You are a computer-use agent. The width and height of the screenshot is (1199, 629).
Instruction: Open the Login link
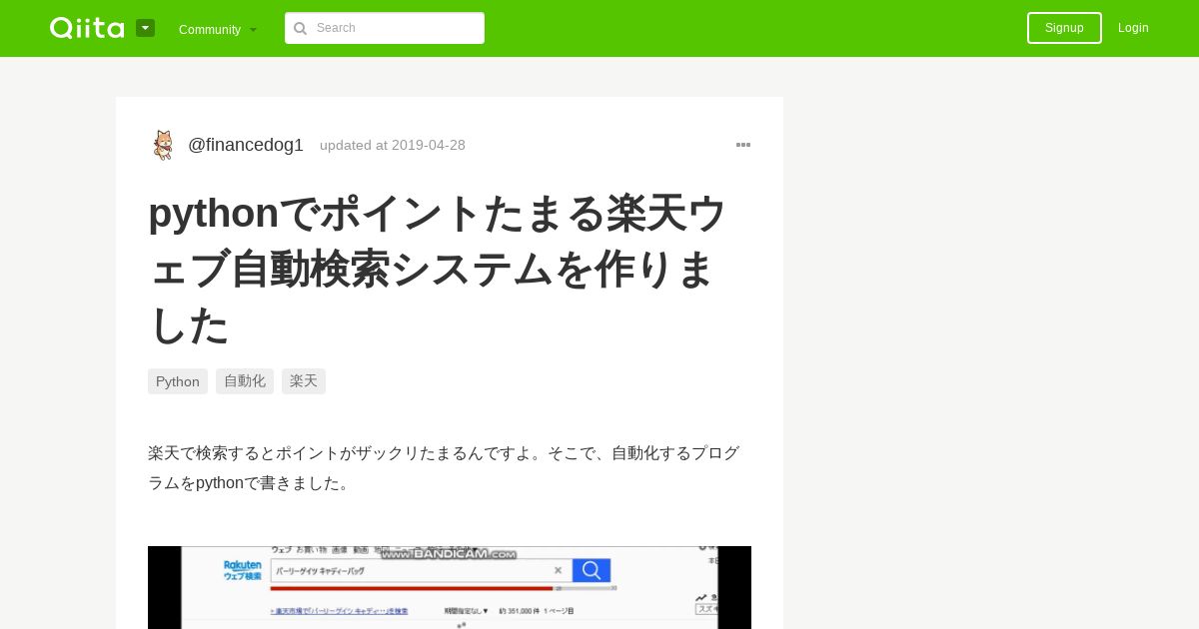tap(1133, 28)
